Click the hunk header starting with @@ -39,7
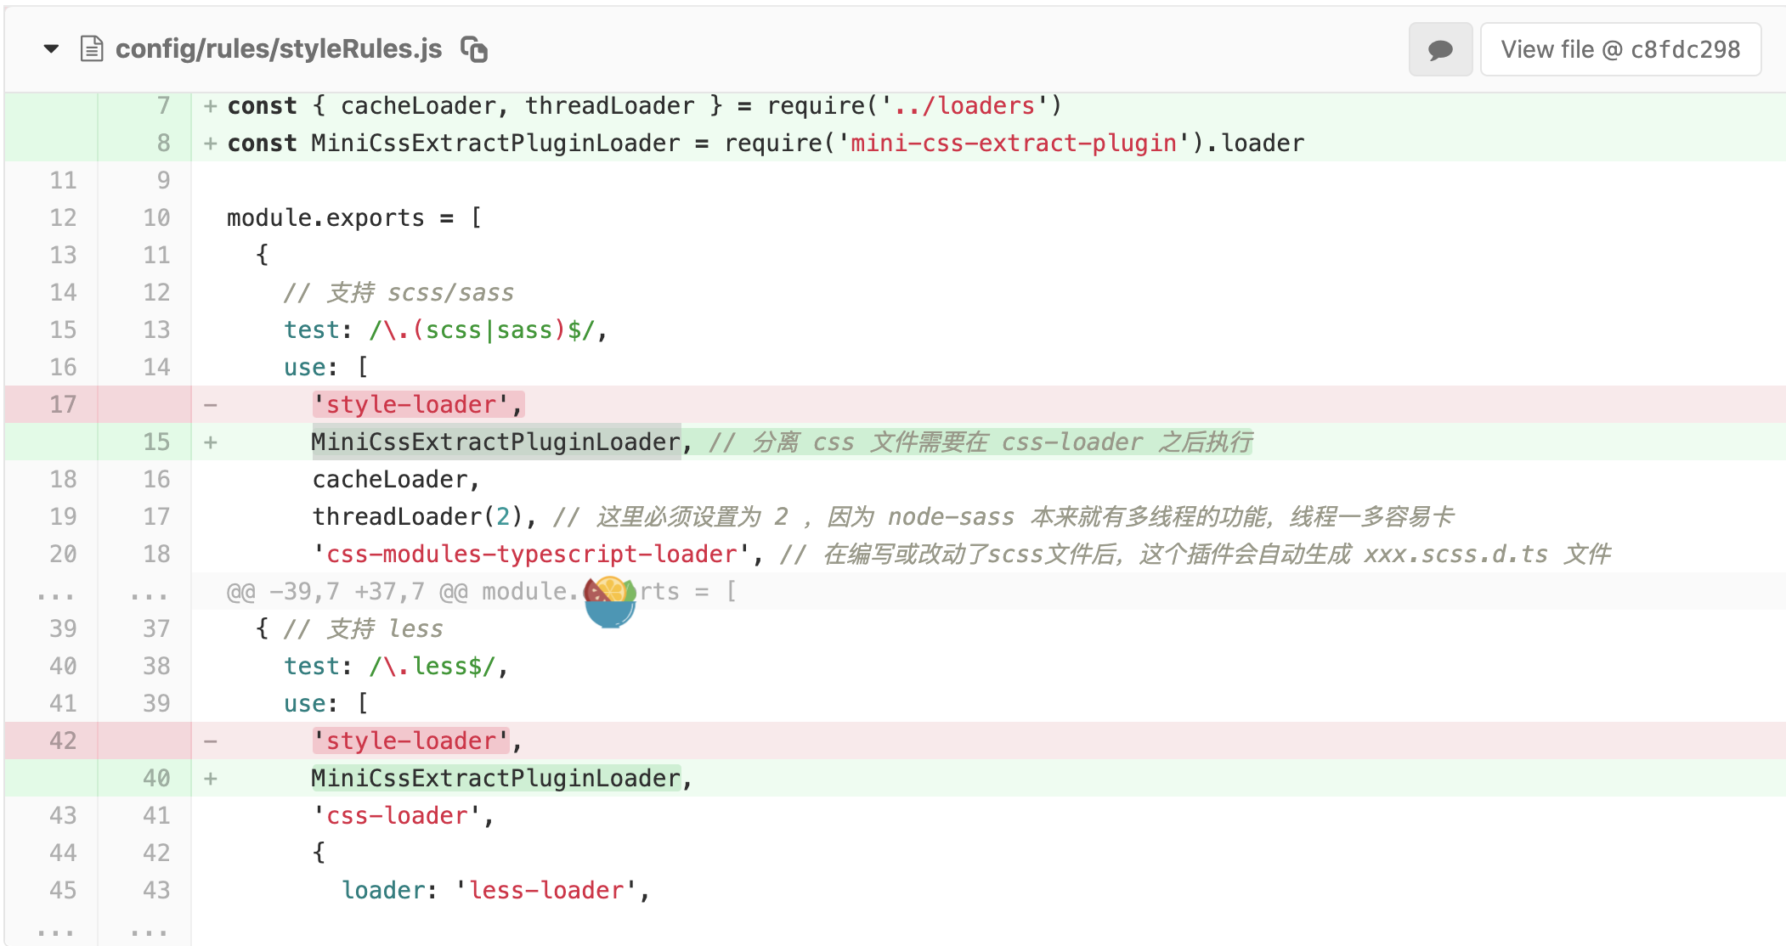The image size is (1786, 946). [x=399, y=592]
